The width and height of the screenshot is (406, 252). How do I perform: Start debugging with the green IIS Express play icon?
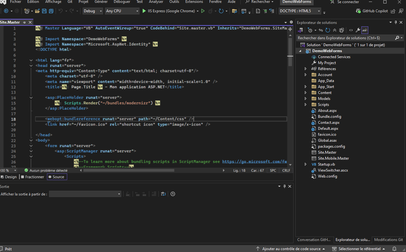(144, 11)
